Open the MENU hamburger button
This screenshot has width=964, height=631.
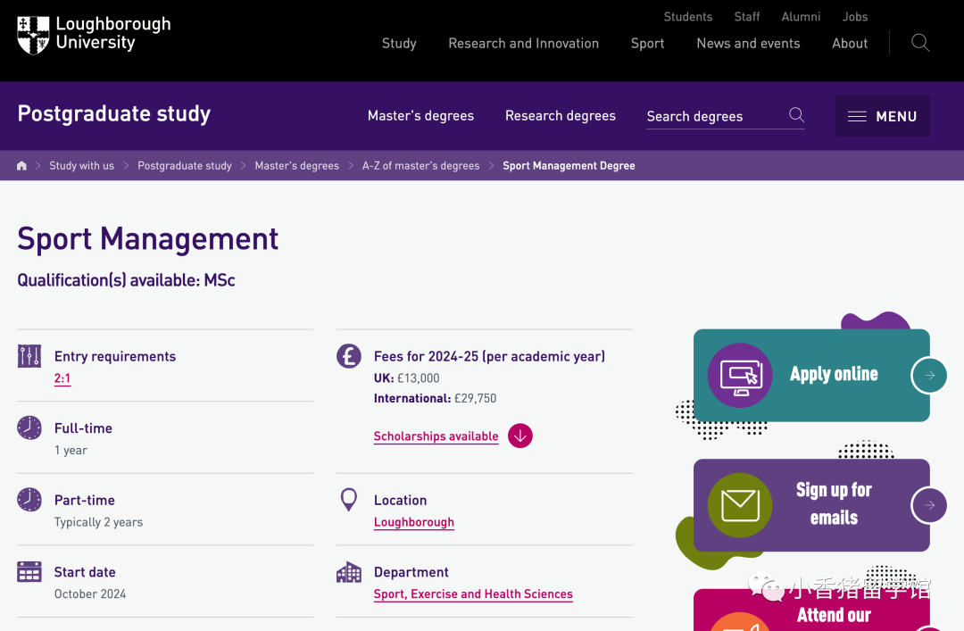point(882,116)
